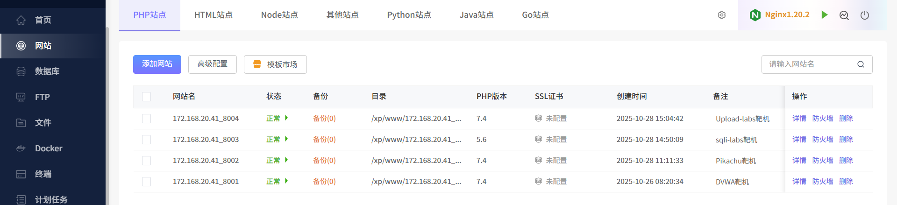
Task: Check the box for 172.168.20.41_8002
Action: (x=147, y=161)
